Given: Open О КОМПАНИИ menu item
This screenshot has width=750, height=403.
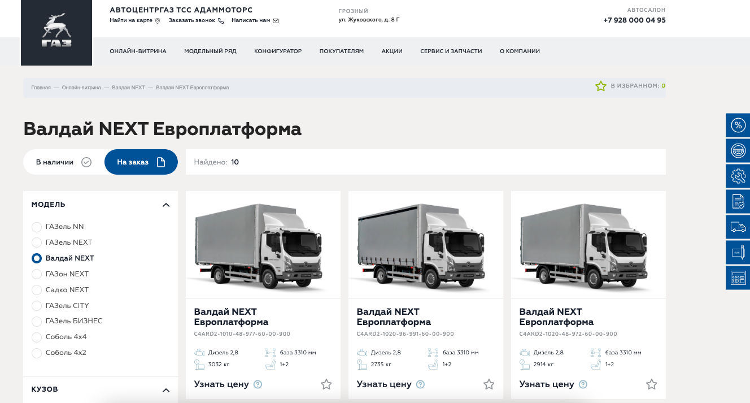Looking at the screenshot, I should [520, 51].
